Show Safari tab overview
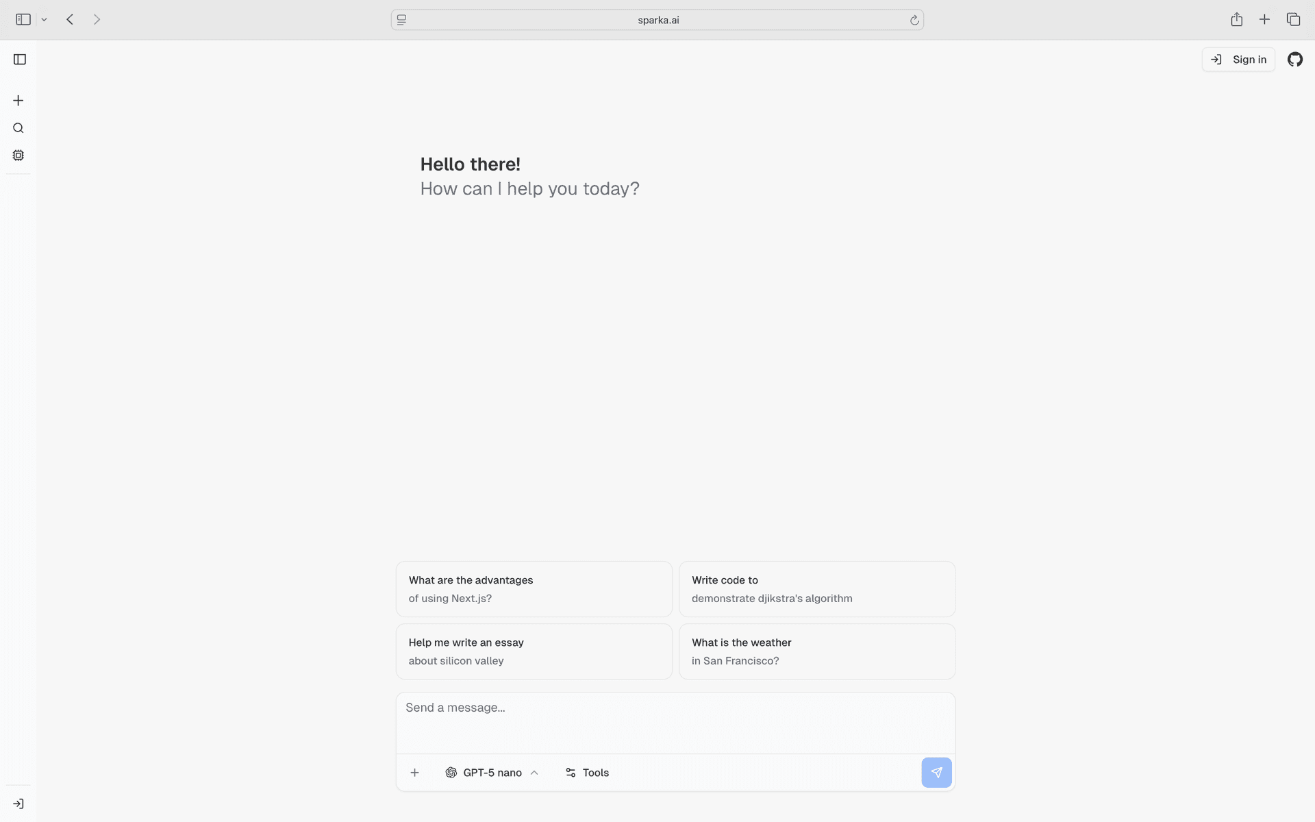1315x822 pixels. tap(1293, 20)
